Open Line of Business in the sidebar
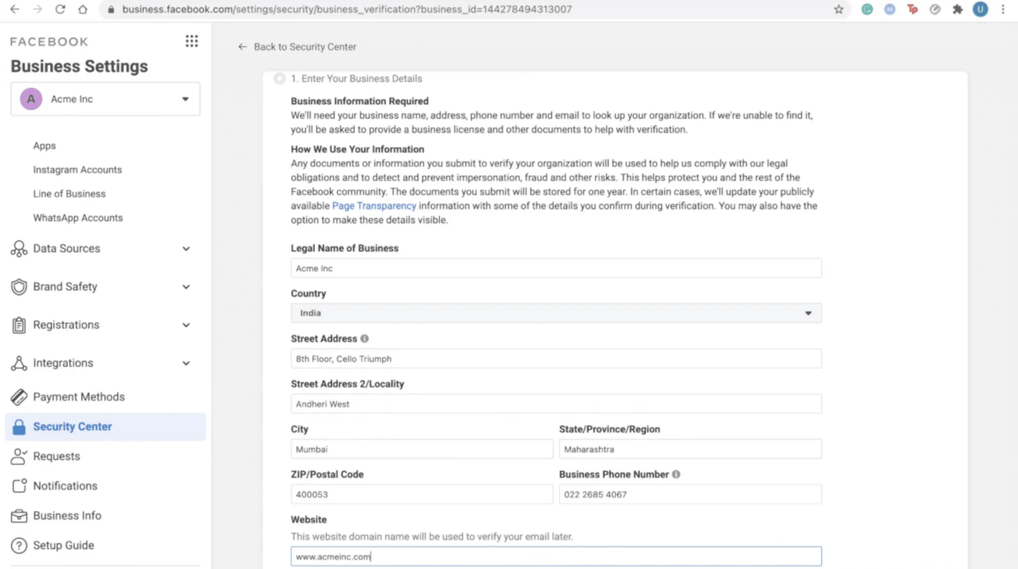 [x=70, y=193]
